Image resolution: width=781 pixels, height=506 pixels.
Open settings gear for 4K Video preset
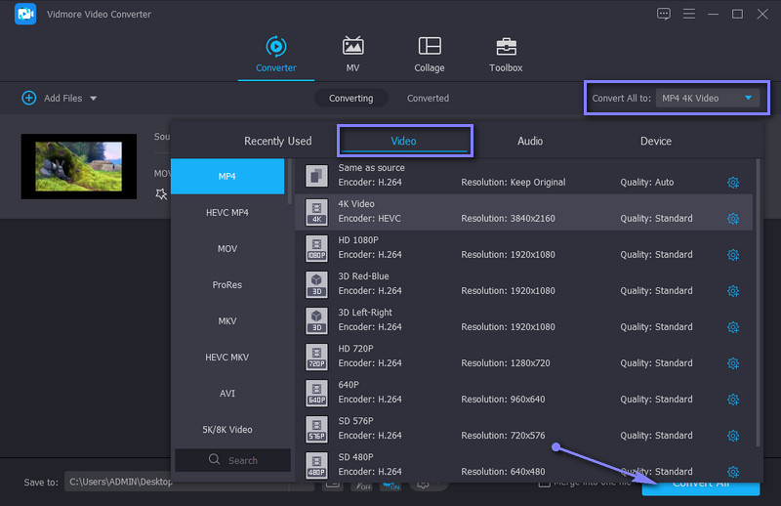733,219
